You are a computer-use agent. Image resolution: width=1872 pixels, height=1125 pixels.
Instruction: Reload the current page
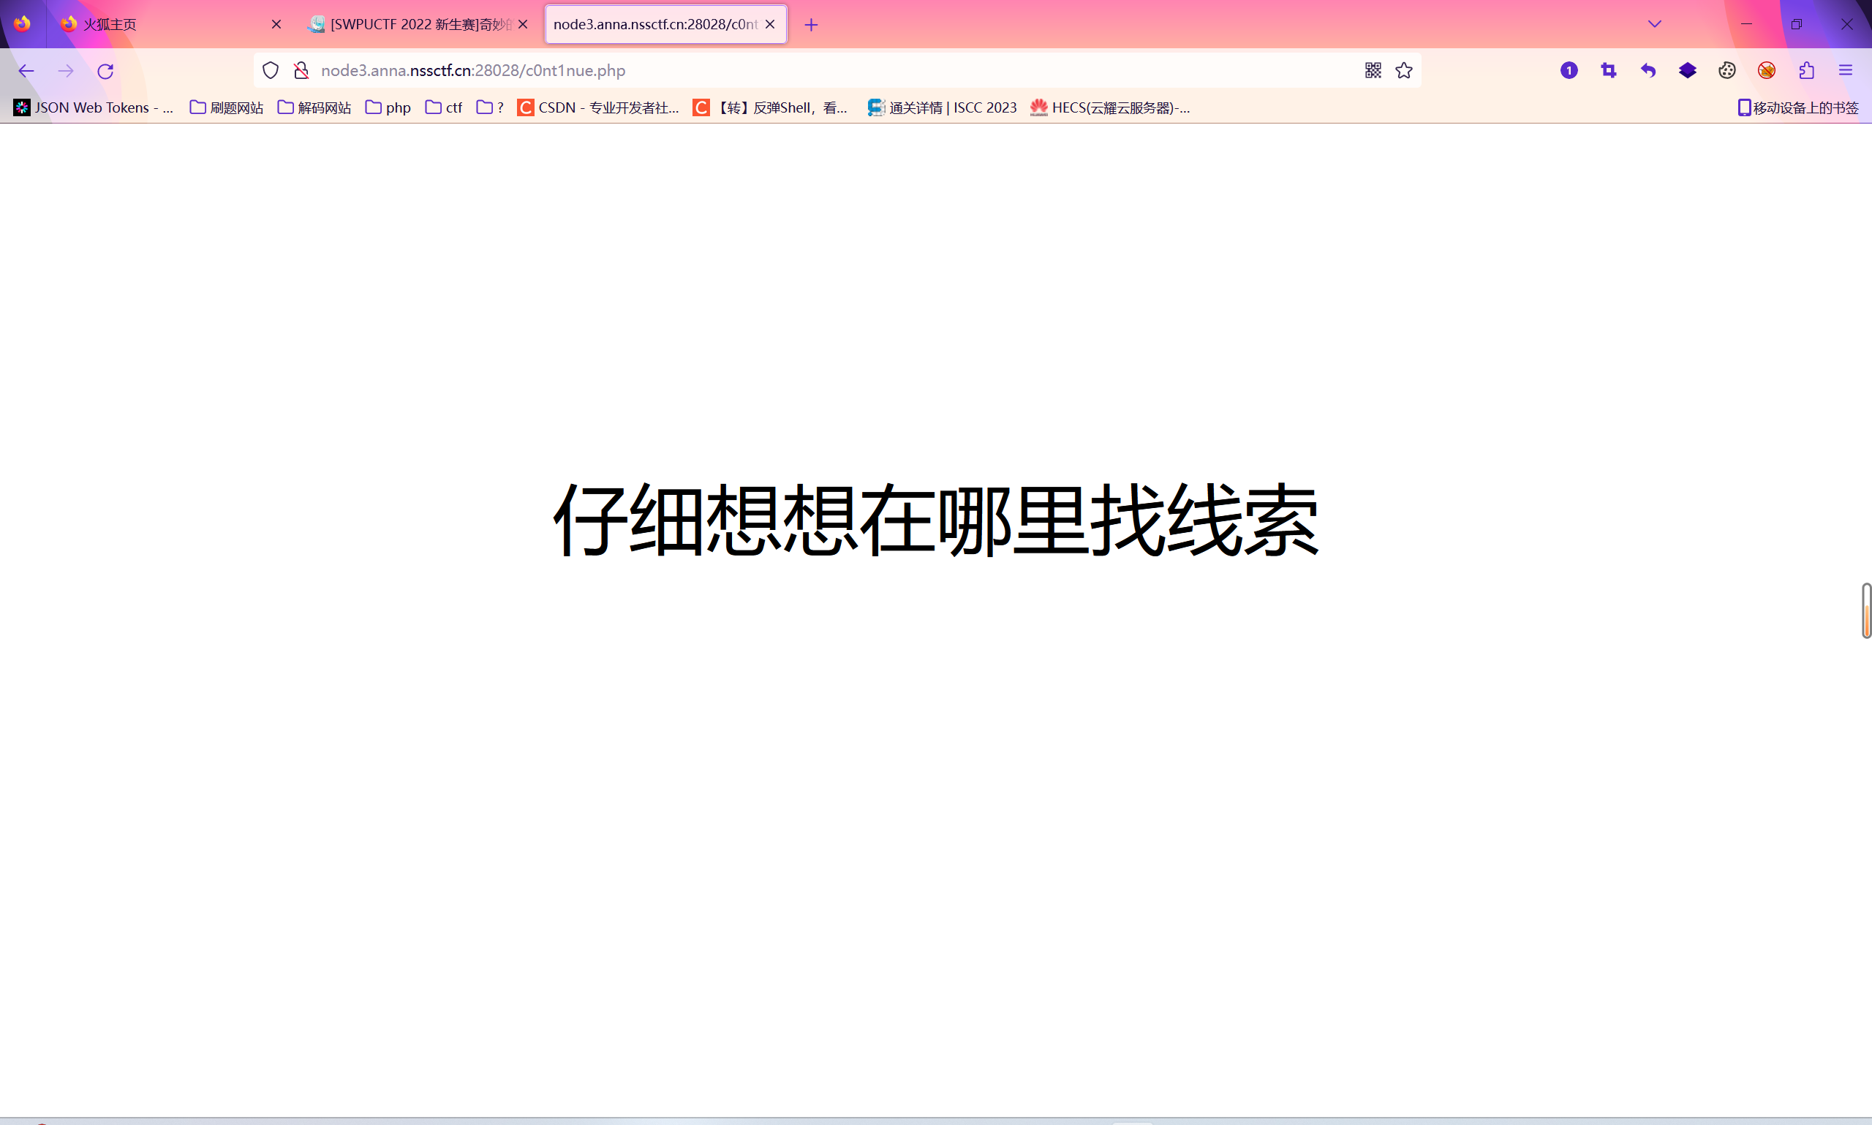105,71
